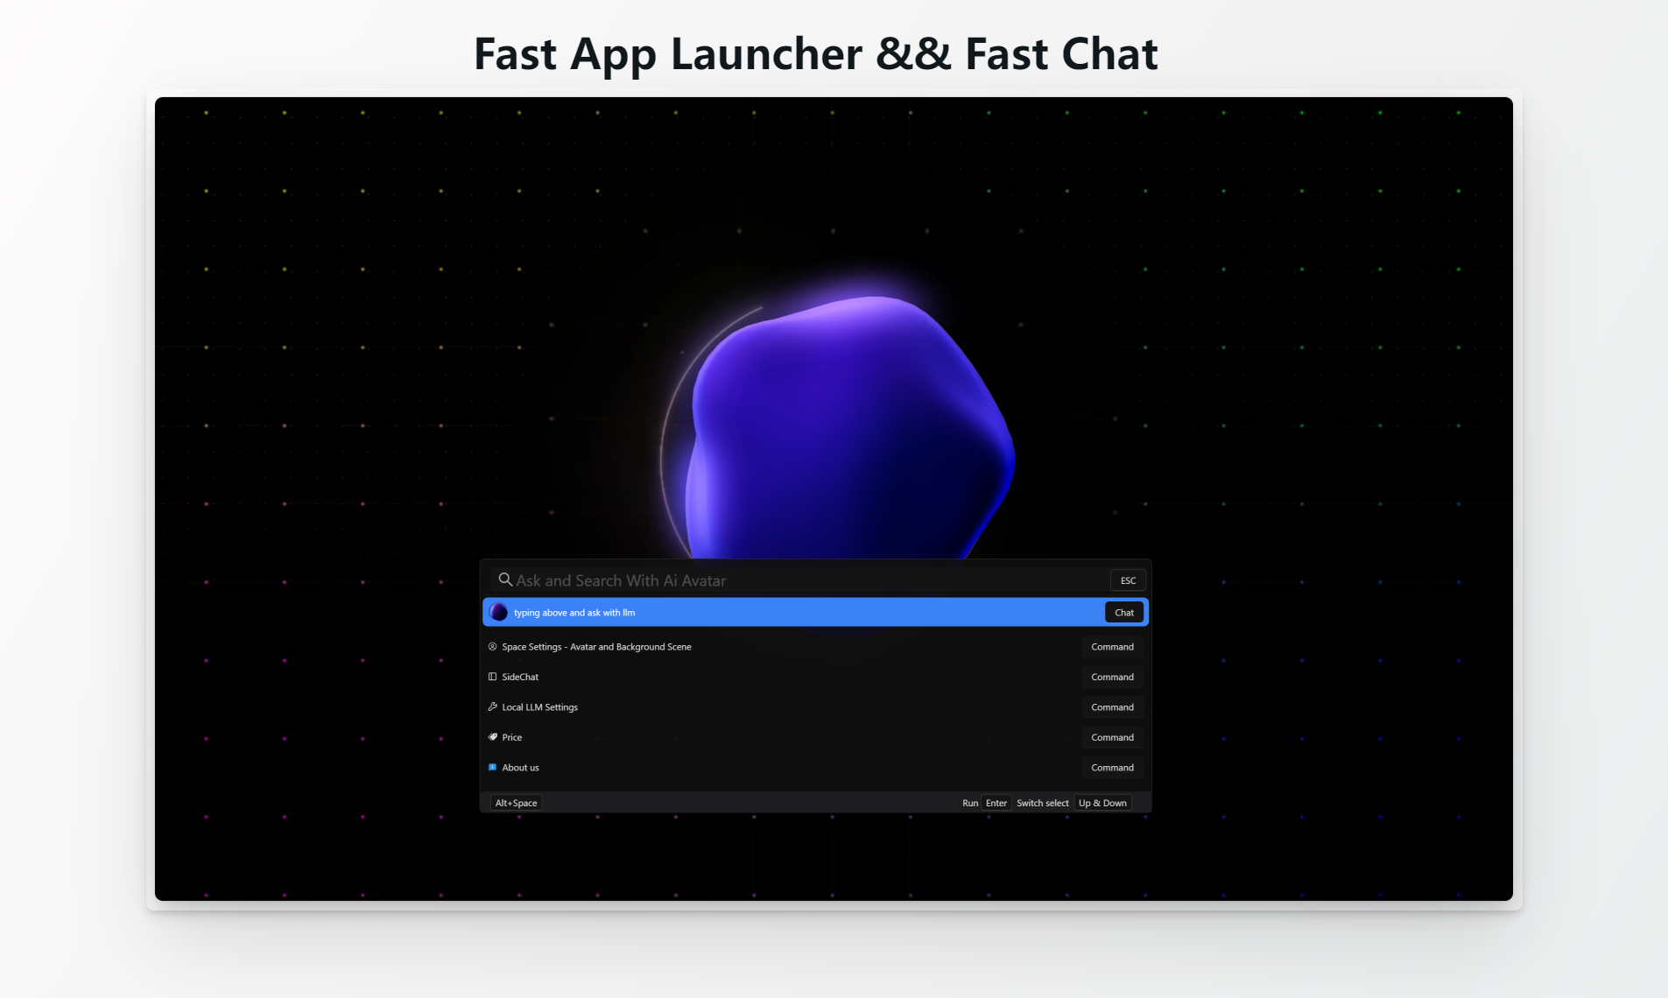Select the Local LLM Settings entry
The height and width of the screenshot is (998, 1668).
tap(538, 706)
